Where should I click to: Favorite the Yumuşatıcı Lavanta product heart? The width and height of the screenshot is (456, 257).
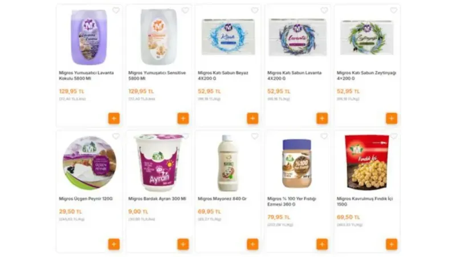pyautogui.click(x=116, y=10)
